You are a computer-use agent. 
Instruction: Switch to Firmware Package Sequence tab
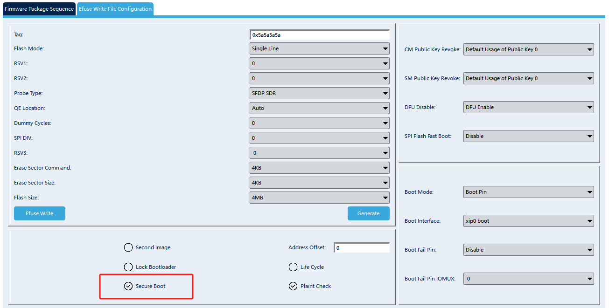coord(39,9)
